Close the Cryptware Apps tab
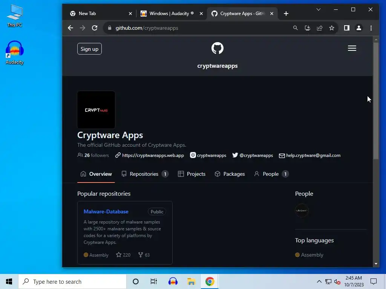 pos(272,14)
